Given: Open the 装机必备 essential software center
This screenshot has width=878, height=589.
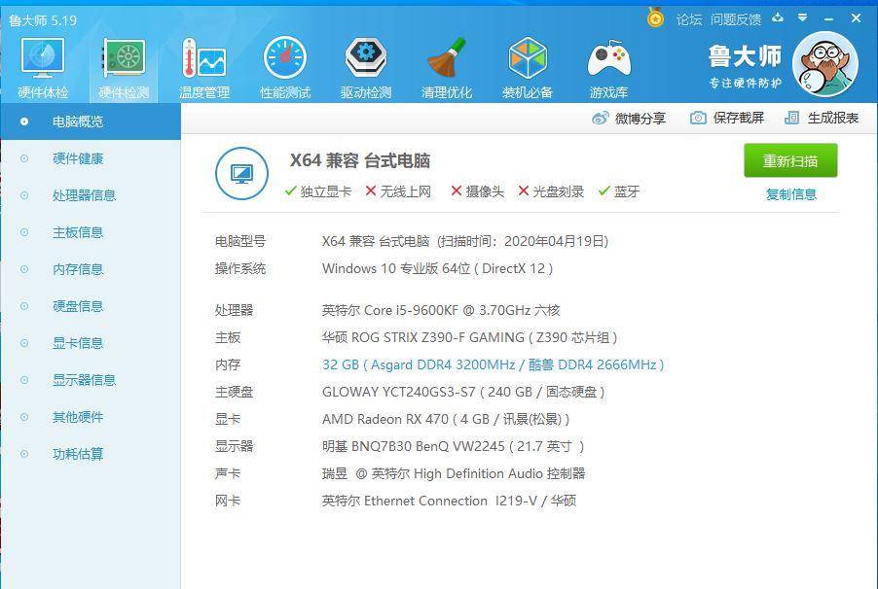Looking at the screenshot, I should [x=527, y=63].
